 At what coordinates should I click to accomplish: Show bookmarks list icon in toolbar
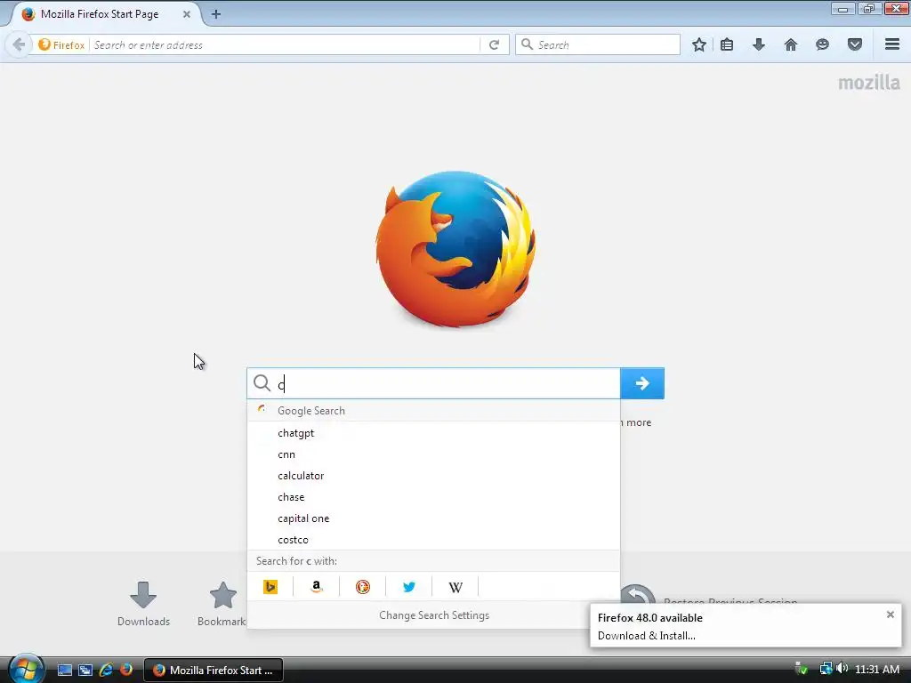pyautogui.click(x=727, y=44)
